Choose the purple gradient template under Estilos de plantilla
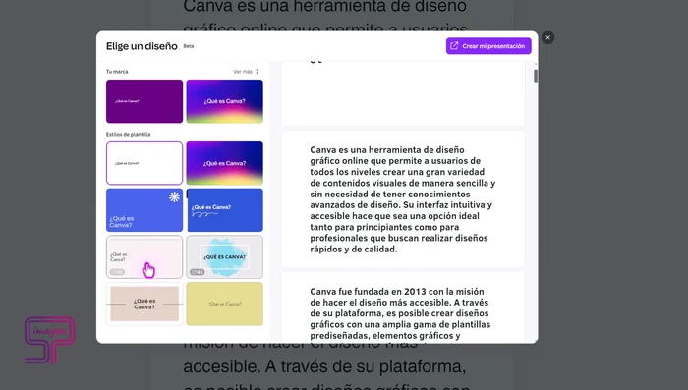688x390 pixels. 225,163
